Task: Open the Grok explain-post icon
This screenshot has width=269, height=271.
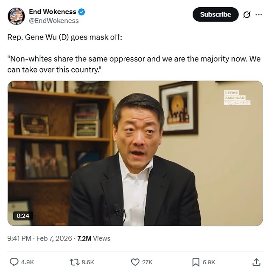Action: tap(247, 14)
